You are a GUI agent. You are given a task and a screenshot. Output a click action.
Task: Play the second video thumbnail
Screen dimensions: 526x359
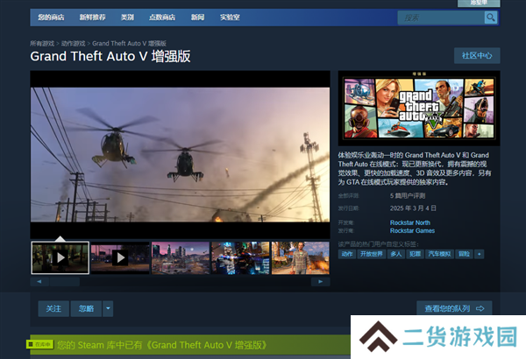coord(120,257)
